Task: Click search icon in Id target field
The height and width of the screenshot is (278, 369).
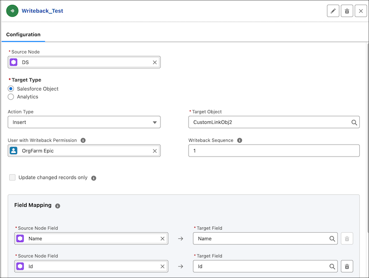Action: pos(332,266)
